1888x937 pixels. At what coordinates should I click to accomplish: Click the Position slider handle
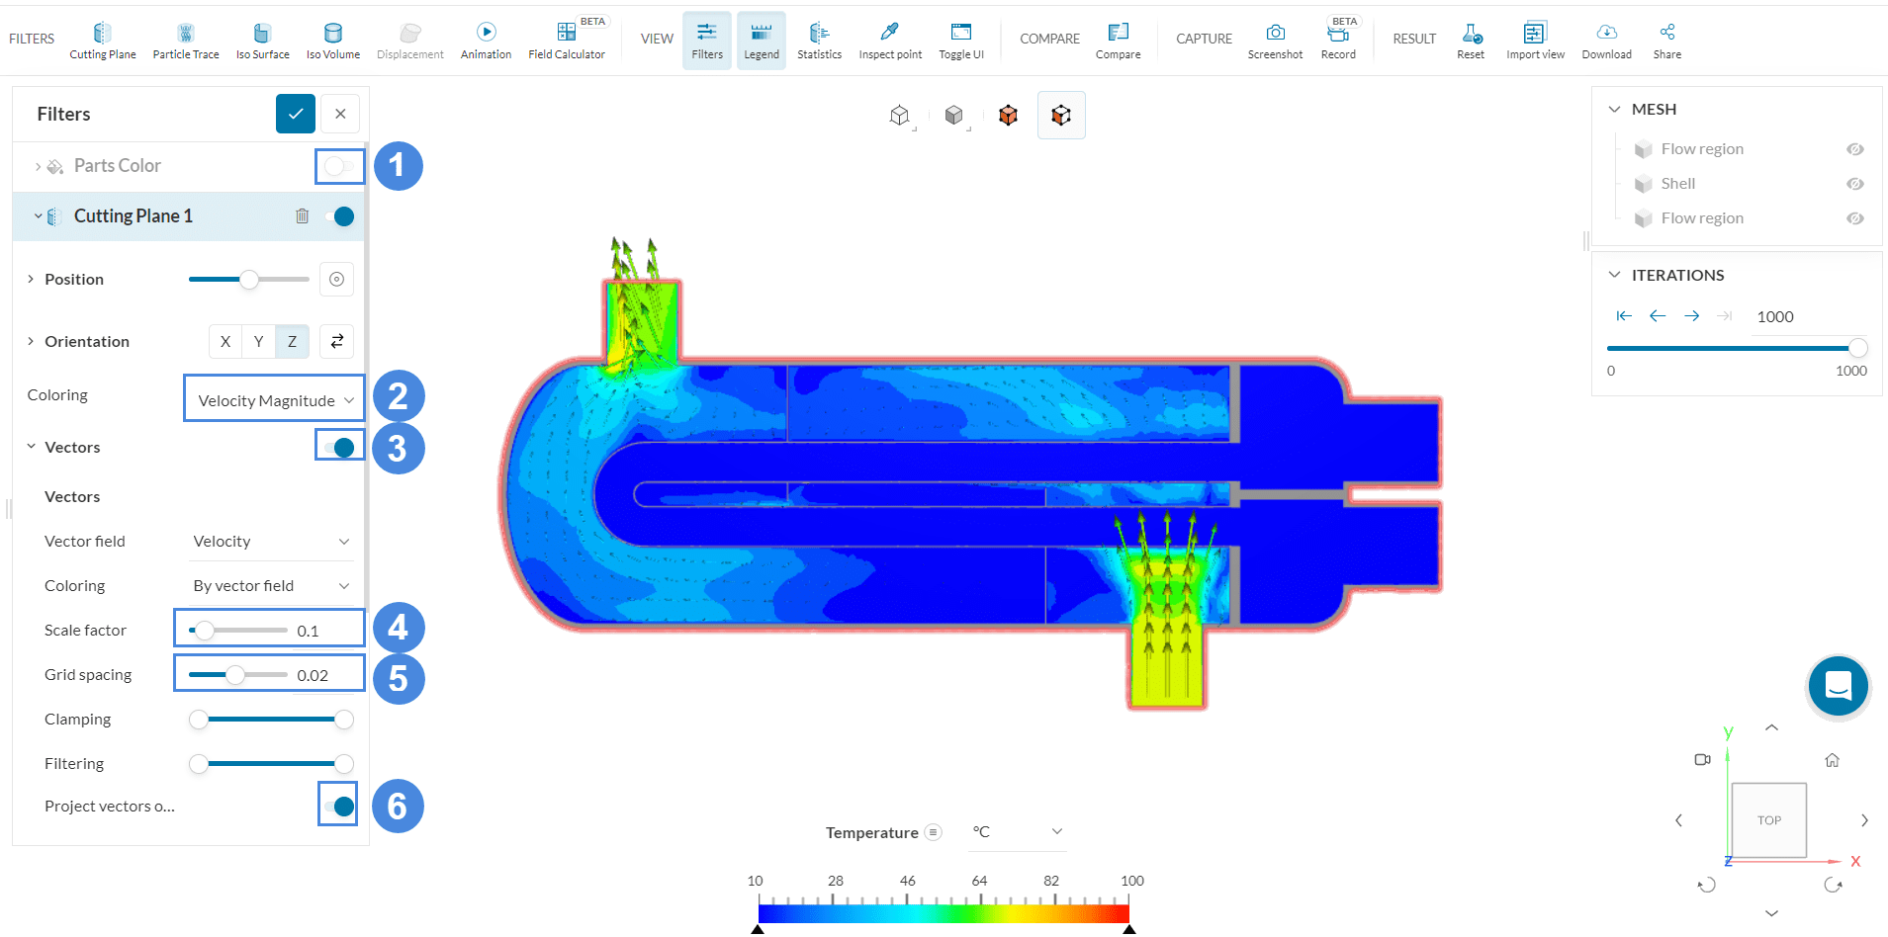[249, 280]
